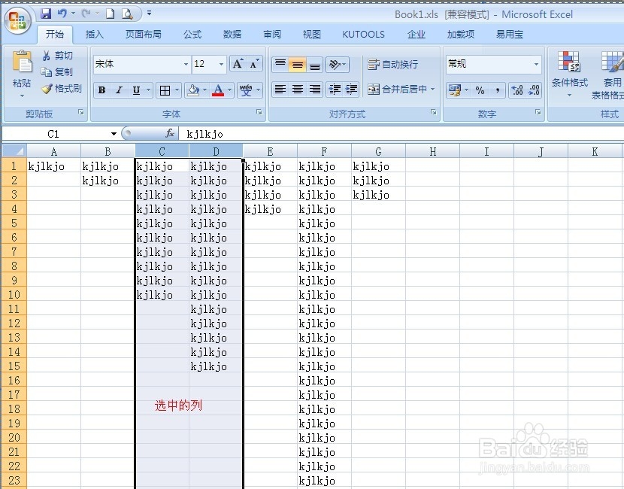The image size is (624, 489).
Task: Apply bold formatting with the B icon
Action: [101, 90]
